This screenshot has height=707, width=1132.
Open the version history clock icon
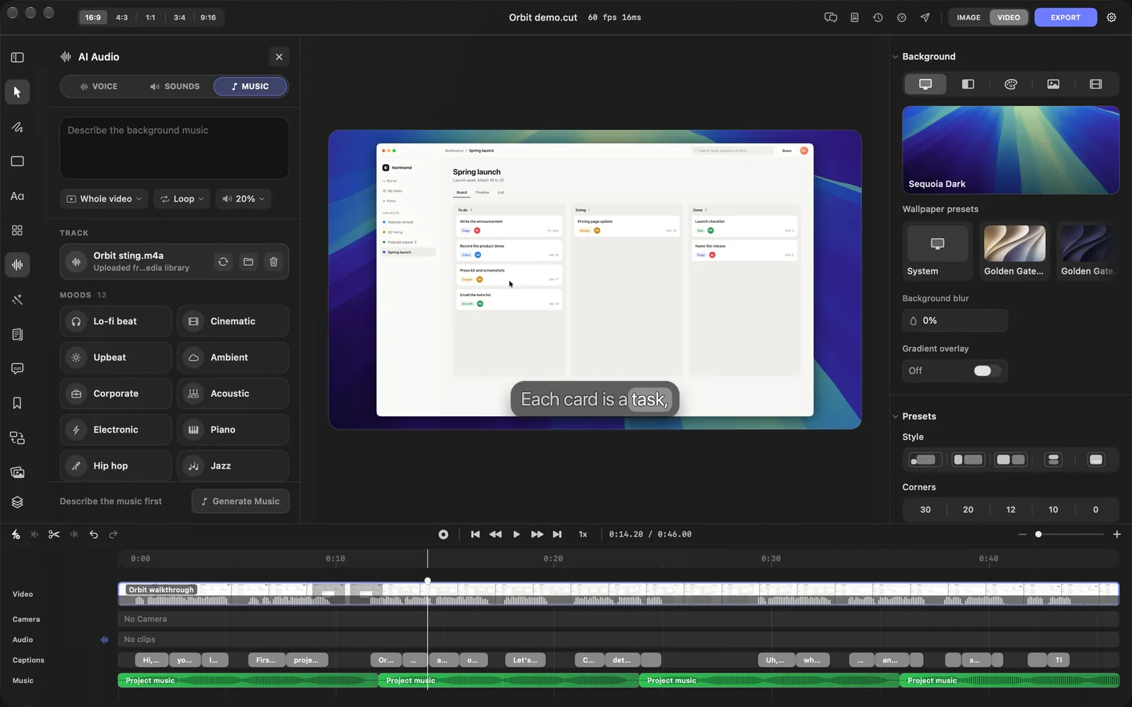(x=878, y=18)
